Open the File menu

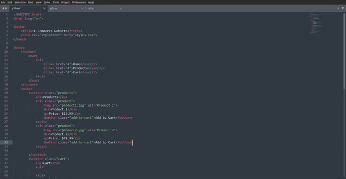3,2
